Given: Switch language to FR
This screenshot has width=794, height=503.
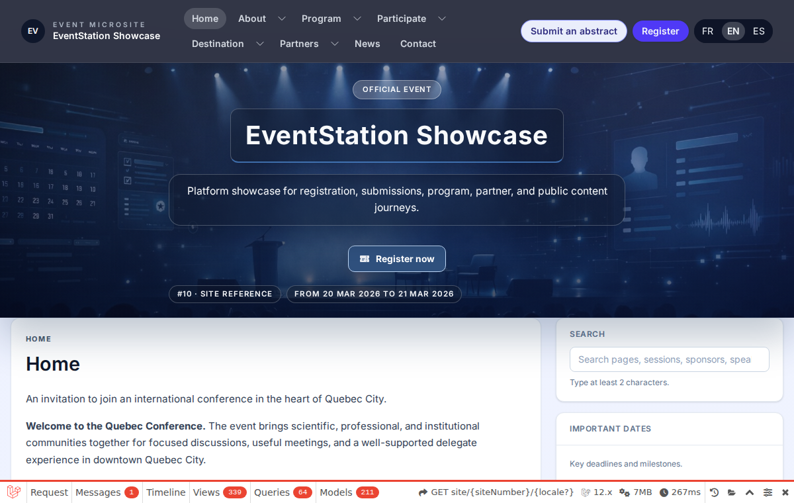Looking at the screenshot, I should [707, 31].
